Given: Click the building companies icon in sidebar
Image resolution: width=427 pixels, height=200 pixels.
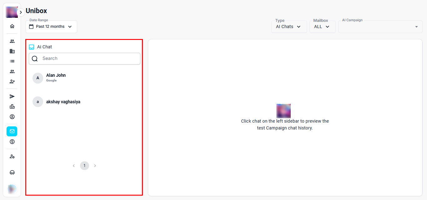Looking at the screenshot, I should 12,51.
